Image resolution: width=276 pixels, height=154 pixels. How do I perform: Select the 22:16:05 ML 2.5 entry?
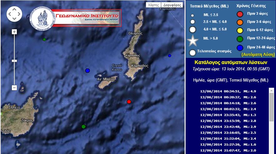tap(228, 133)
